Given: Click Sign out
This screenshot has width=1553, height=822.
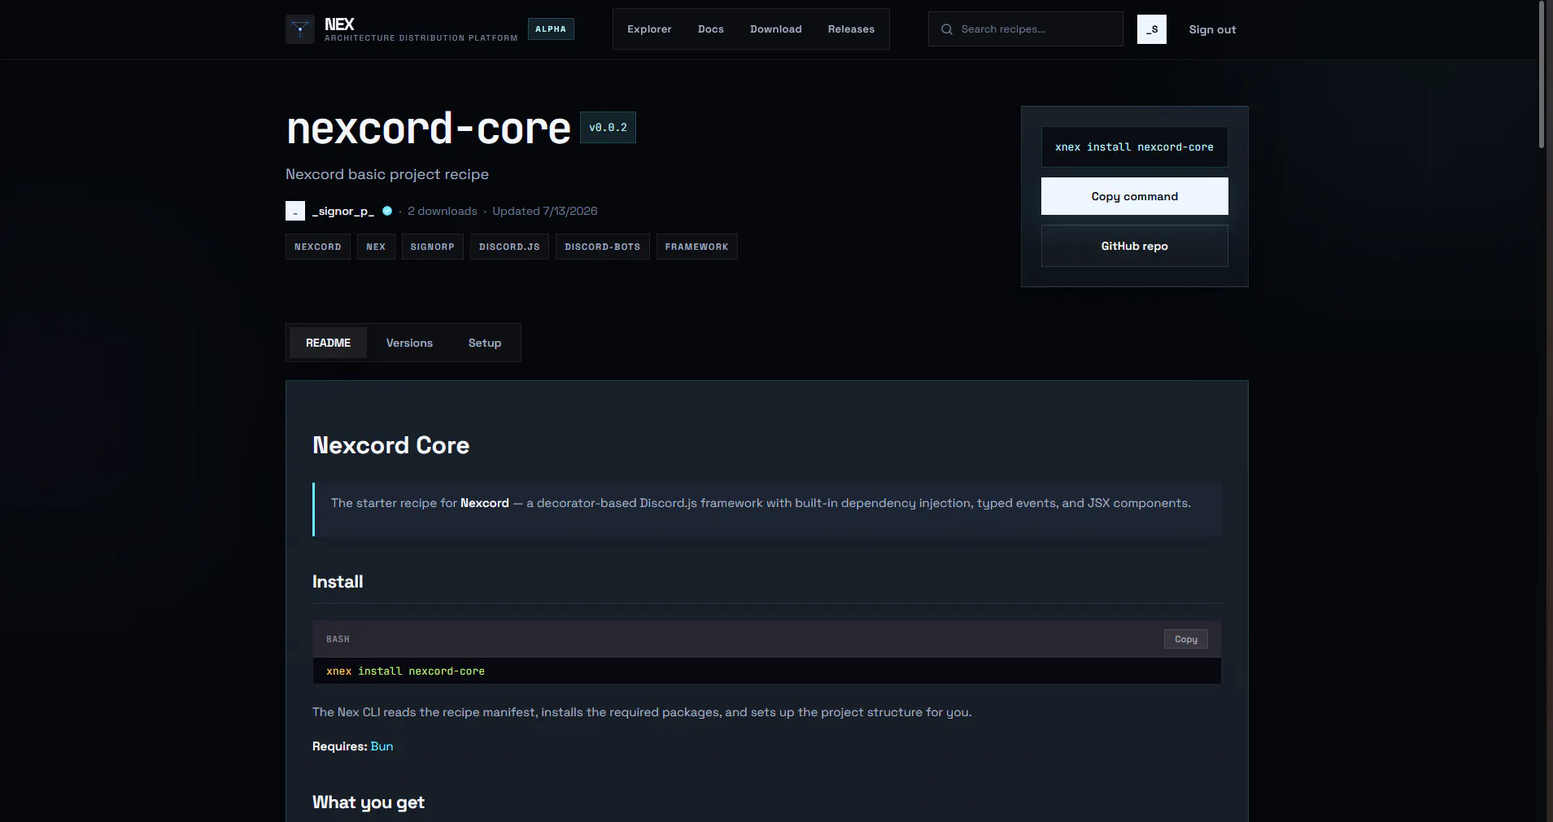Looking at the screenshot, I should [x=1212, y=29].
